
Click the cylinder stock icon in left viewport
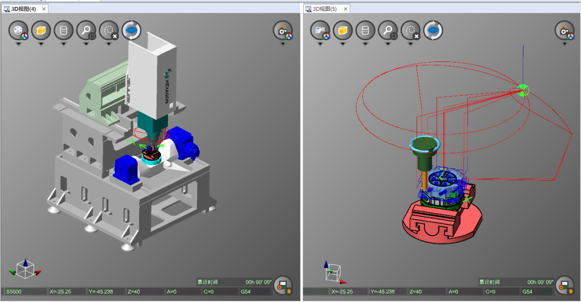(64, 30)
